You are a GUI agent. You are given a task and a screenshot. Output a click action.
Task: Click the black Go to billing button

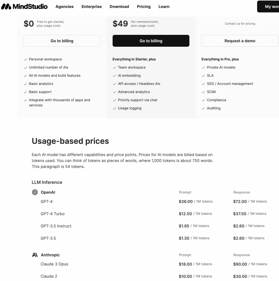[x=151, y=41]
